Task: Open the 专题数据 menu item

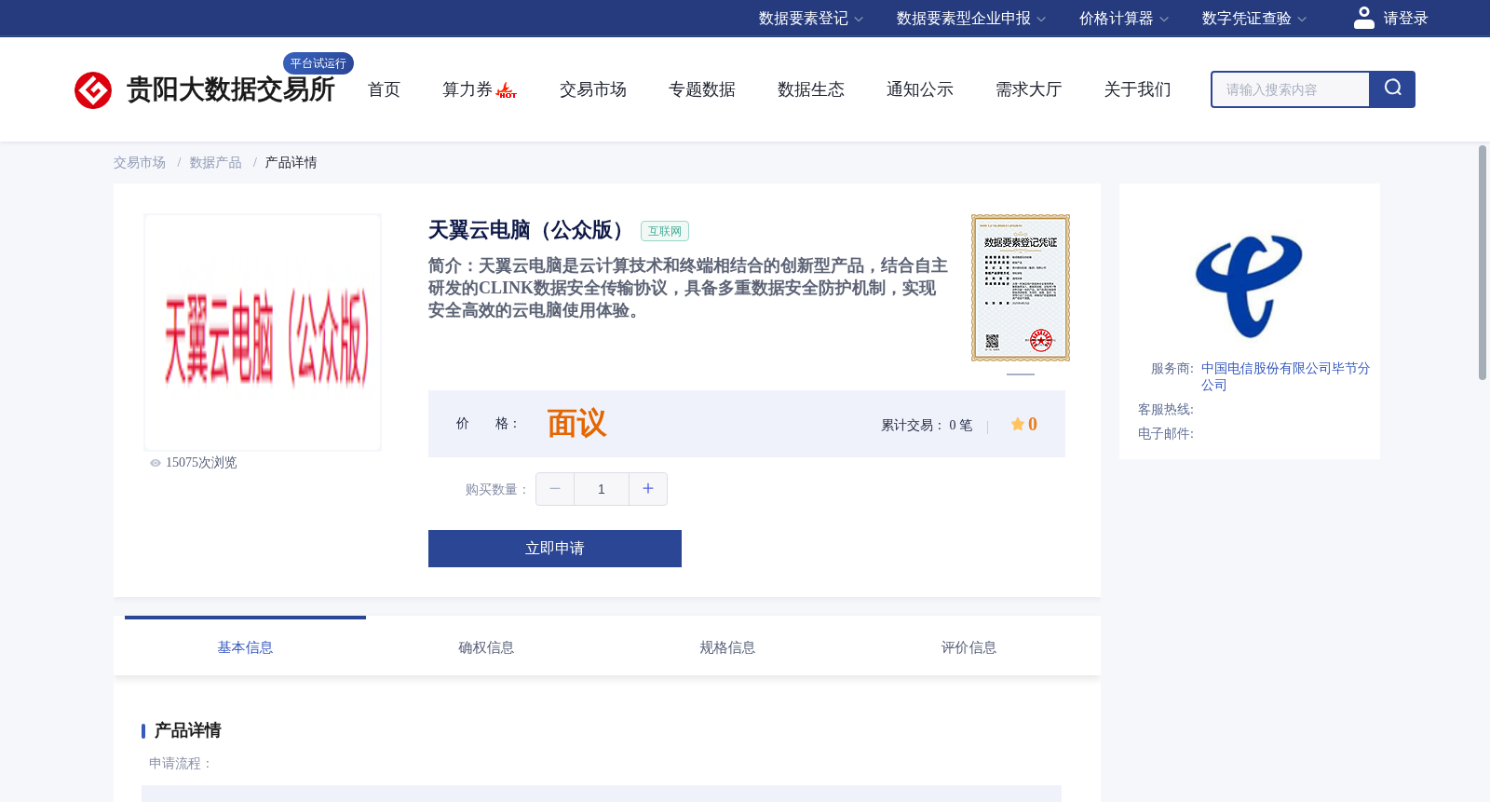Action: click(702, 89)
